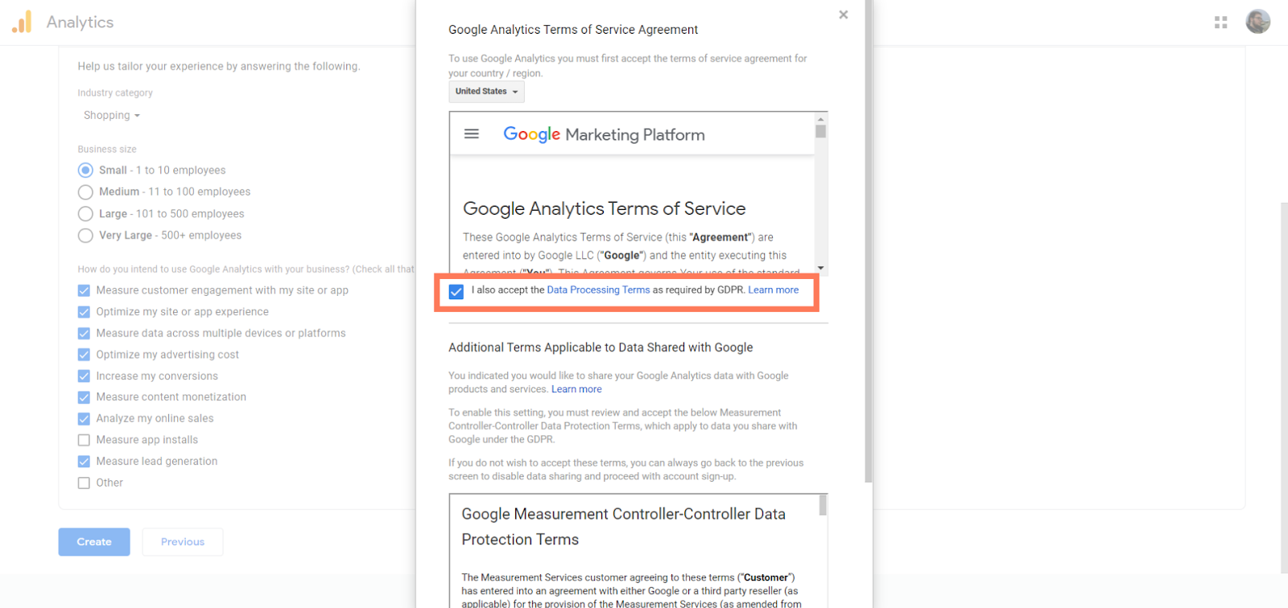Select Medium business size radio button

click(x=85, y=192)
